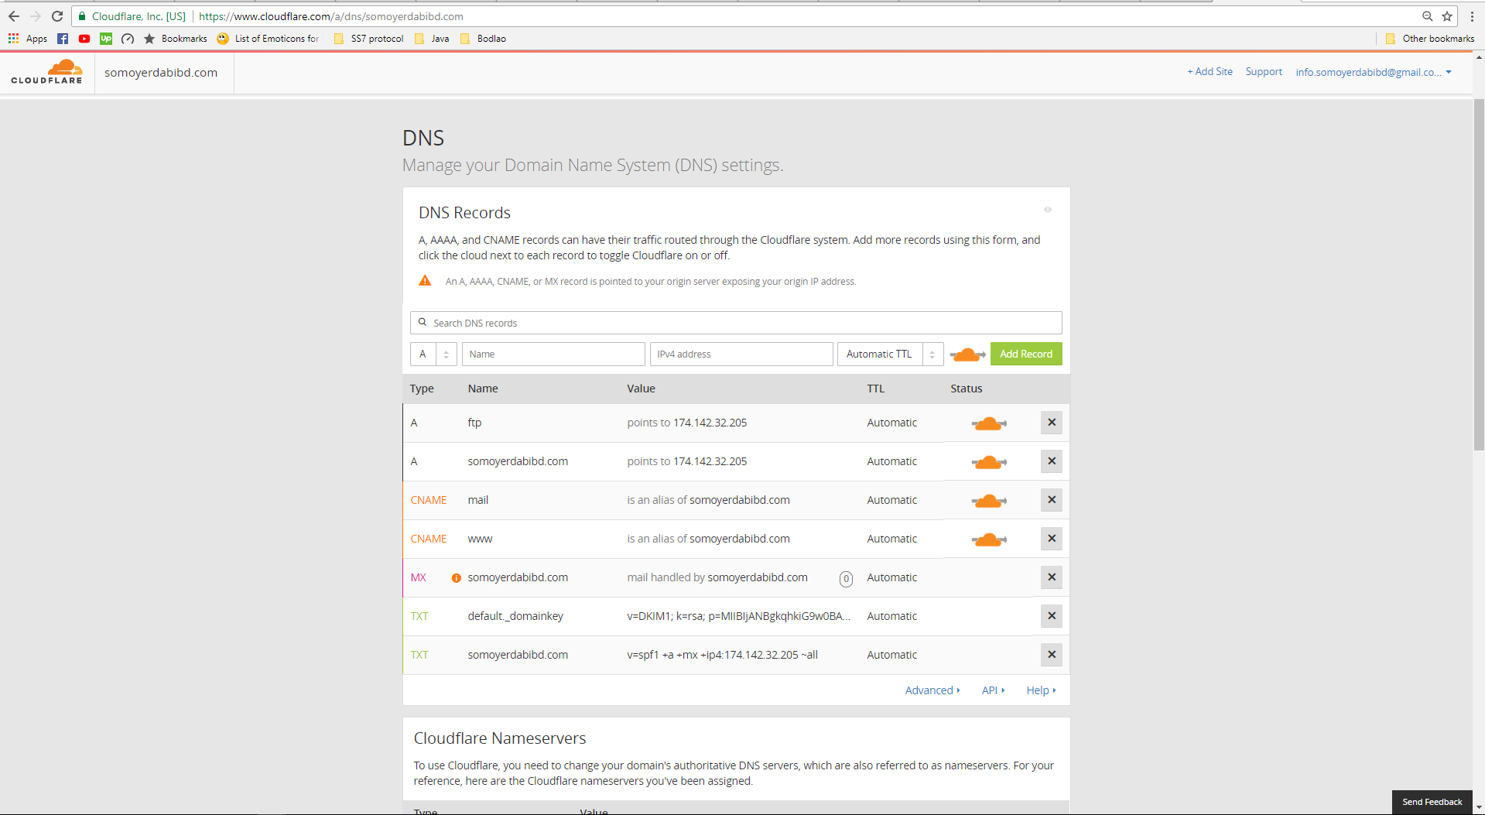Click the MX record warning info icon
The width and height of the screenshot is (1485, 815).
tap(457, 578)
